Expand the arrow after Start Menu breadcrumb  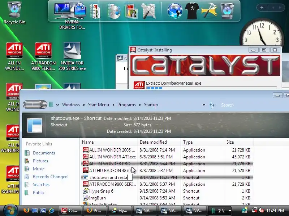click(113, 105)
